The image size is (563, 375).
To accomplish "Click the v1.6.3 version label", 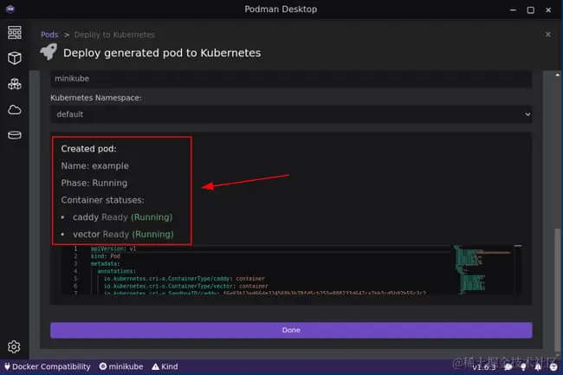I will click(x=483, y=367).
